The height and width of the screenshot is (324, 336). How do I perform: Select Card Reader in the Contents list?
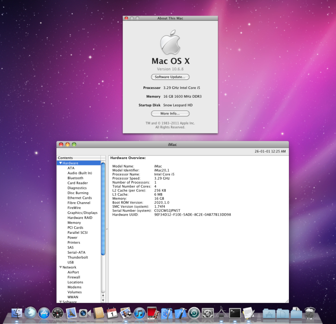78,183
